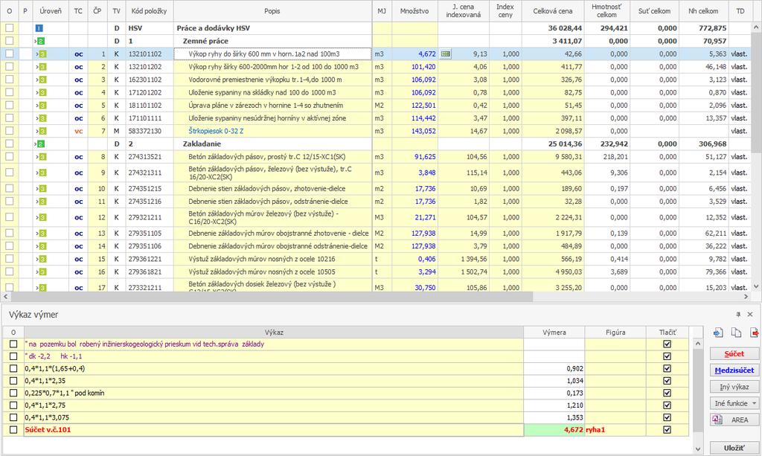Select the expression row 0,4*1,1*(1,65+0,4)
The image size is (762, 456).
274,368
